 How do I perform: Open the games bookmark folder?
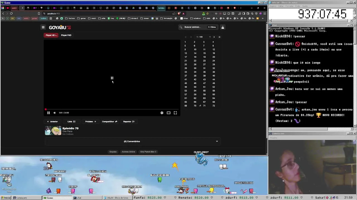(x=81, y=18)
